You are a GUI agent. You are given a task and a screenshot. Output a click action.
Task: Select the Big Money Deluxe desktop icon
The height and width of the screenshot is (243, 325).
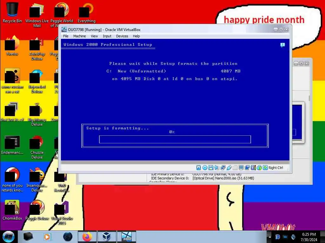coord(37,114)
